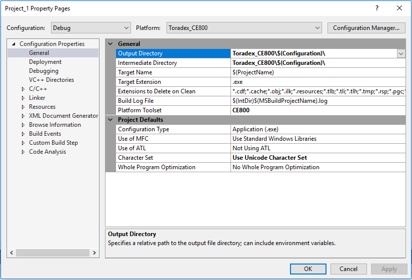Collapse the General property group chevron
This screenshot has height=280, width=412.
(x=110, y=44)
